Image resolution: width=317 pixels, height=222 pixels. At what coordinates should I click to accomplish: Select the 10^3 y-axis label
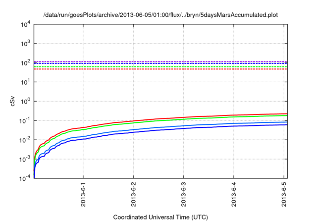(25, 43)
